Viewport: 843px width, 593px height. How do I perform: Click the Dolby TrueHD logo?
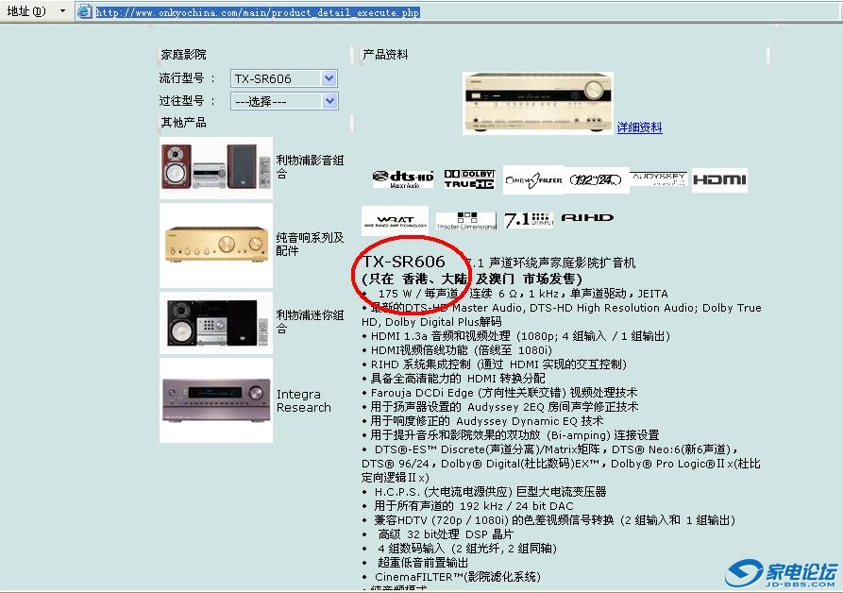tap(469, 179)
